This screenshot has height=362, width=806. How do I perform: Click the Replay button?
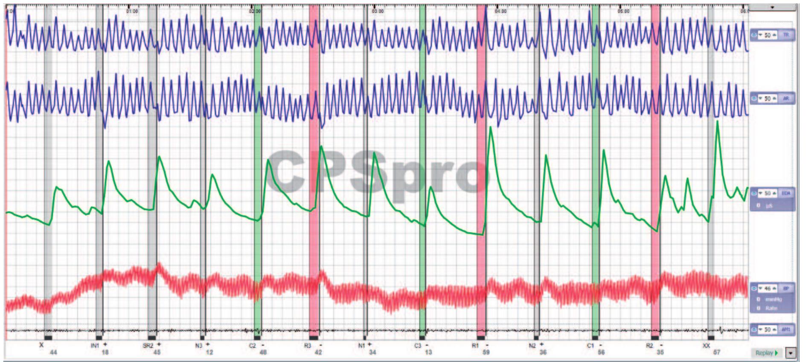(x=767, y=353)
